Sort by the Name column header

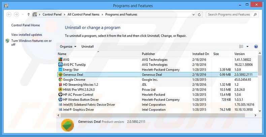click(98, 54)
